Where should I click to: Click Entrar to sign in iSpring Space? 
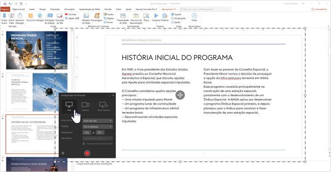pyautogui.click(x=194, y=17)
